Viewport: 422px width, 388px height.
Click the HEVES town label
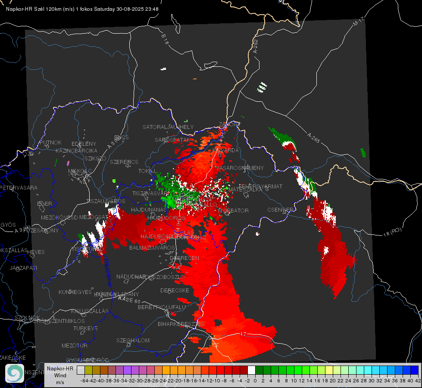[36, 252]
